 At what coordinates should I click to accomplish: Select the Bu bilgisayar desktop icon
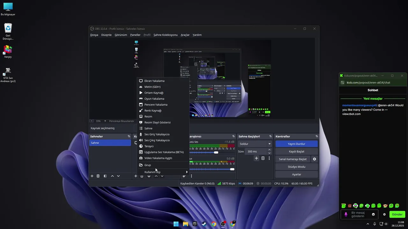click(x=8, y=9)
